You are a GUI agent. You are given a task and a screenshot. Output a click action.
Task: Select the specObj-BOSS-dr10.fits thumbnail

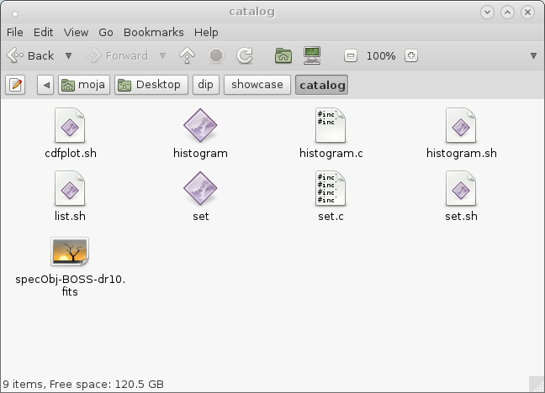tap(70, 252)
